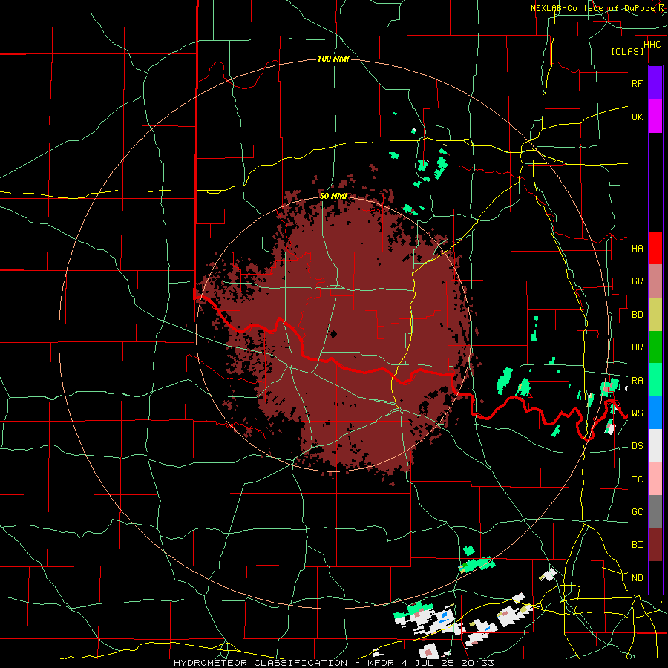The image size is (668, 668).
Task: Click the HR legend label
Action: coord(637,347)
